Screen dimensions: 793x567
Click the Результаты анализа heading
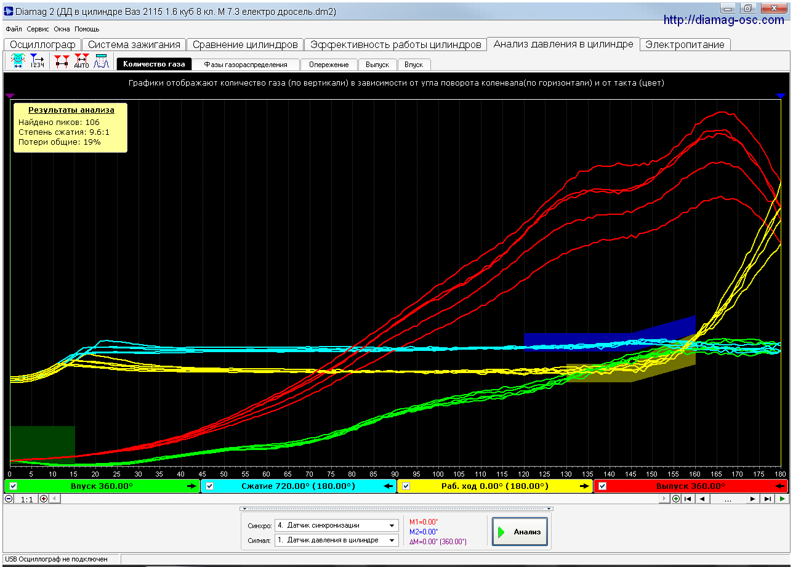point(71,110)
